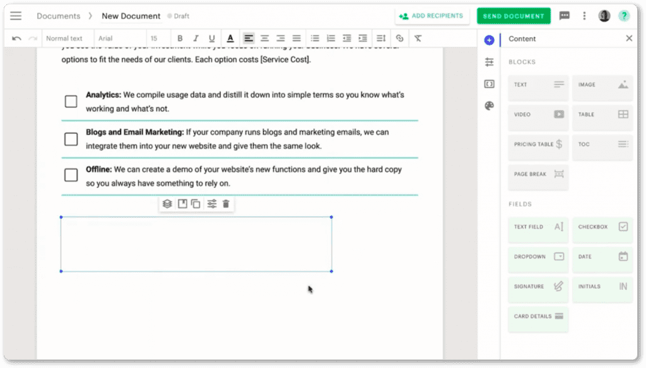
Task: Go to Documents in the breadcrumb
Action: [58, 16]
